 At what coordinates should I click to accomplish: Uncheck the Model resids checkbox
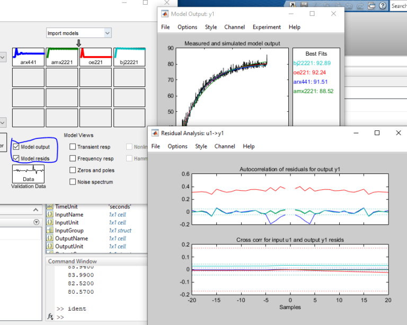(16, 159)
